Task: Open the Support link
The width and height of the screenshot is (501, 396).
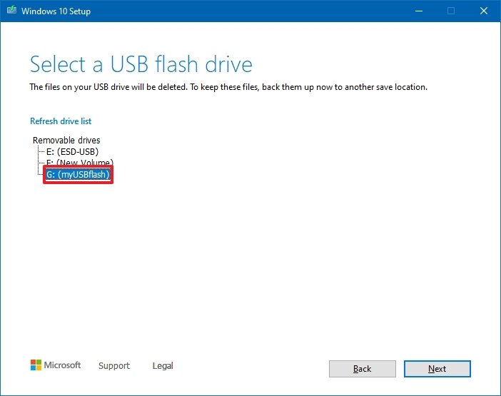Action: coord(114,365)
